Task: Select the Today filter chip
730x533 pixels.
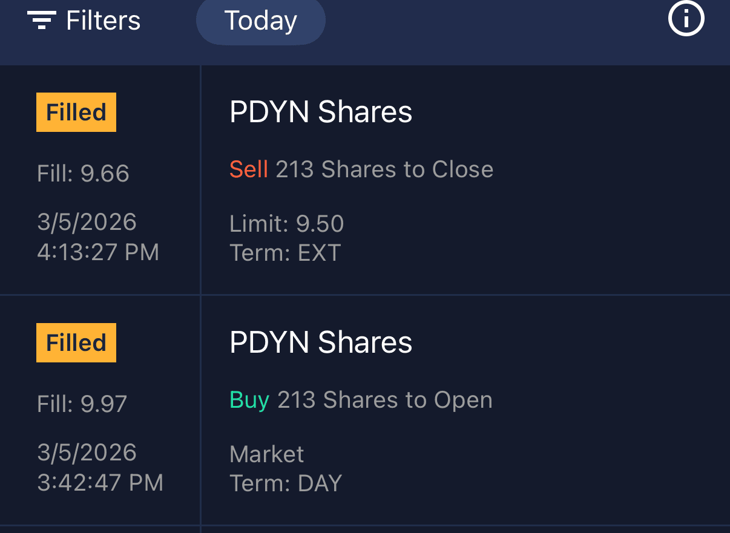Action: (x=260, y=21)
